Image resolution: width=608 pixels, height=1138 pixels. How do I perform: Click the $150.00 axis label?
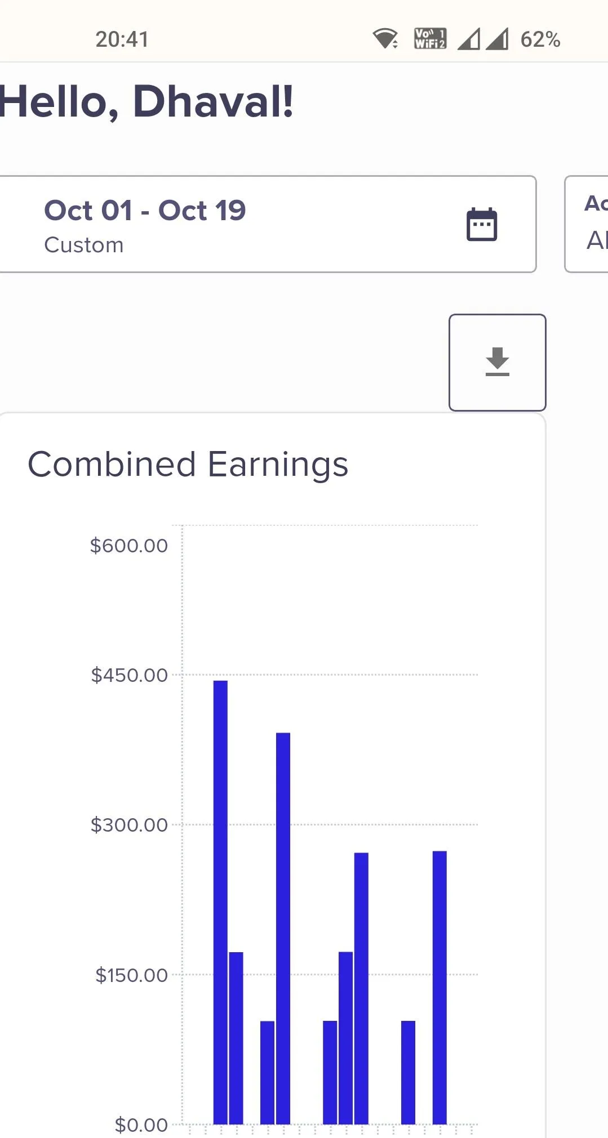132,975
